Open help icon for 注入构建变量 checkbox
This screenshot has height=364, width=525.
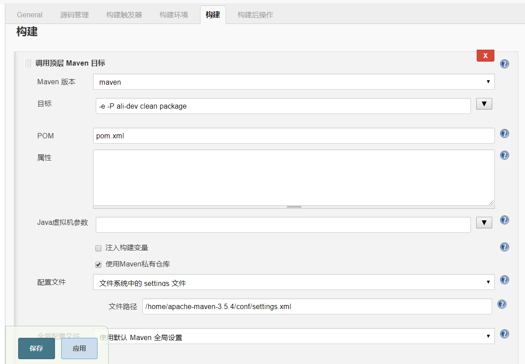coord(504,247)
